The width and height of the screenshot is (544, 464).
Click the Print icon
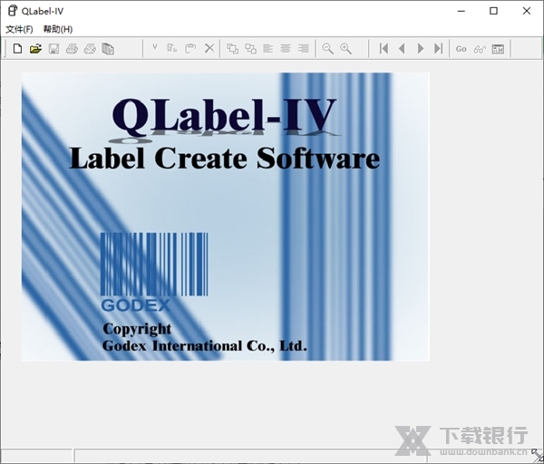tap(72, 49)
